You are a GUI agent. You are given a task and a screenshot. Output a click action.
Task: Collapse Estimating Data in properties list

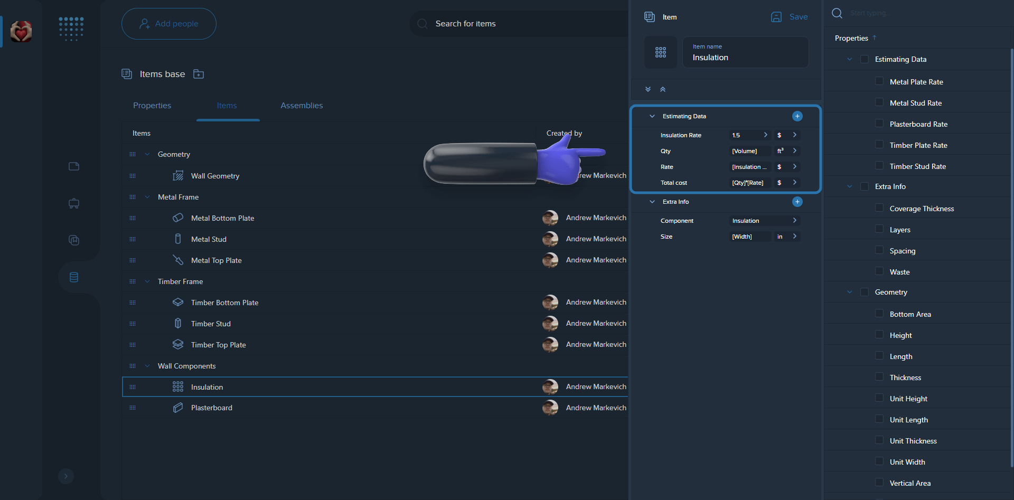click(x=850, y=59)
